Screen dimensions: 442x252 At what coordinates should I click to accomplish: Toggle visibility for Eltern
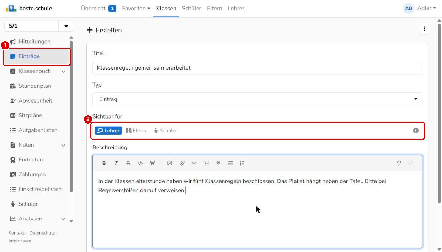click(136, 131)
